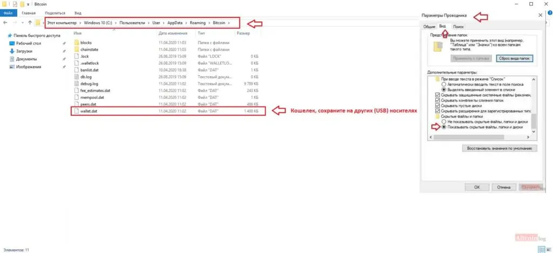
Task: Expand the chevron after Windows 10 (C:)
Action: 116,23
